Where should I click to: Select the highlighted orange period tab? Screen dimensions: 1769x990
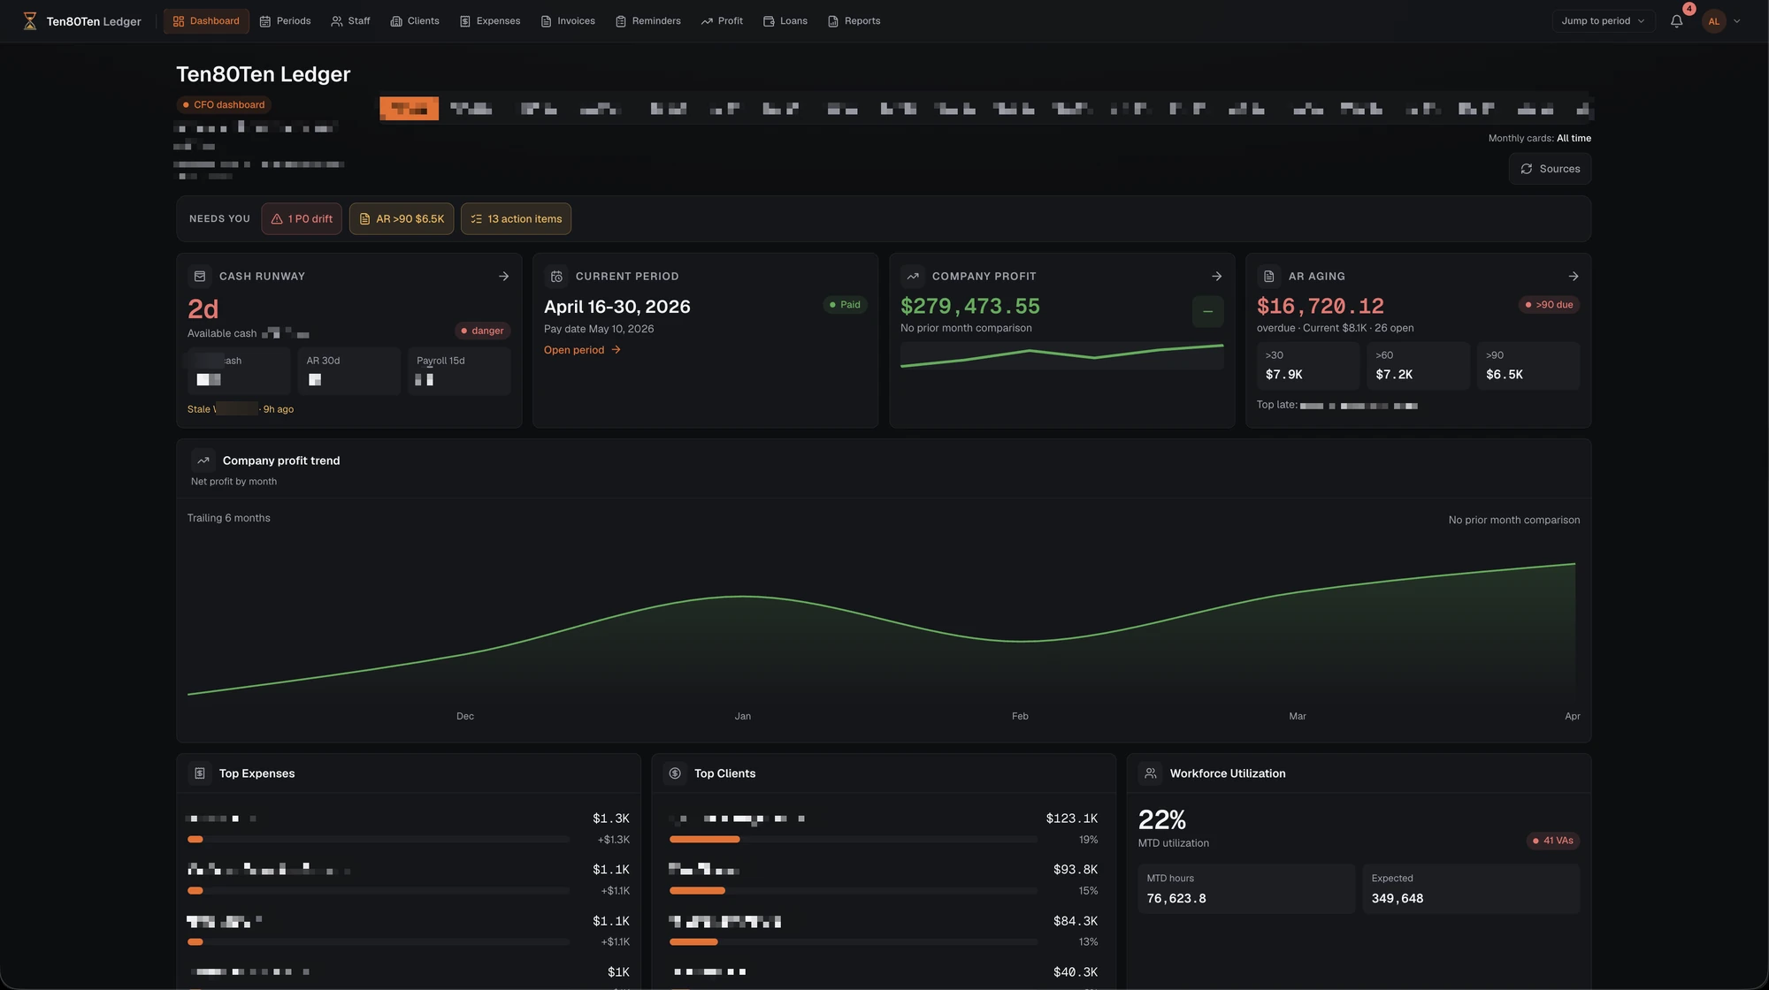coord(410,109)
